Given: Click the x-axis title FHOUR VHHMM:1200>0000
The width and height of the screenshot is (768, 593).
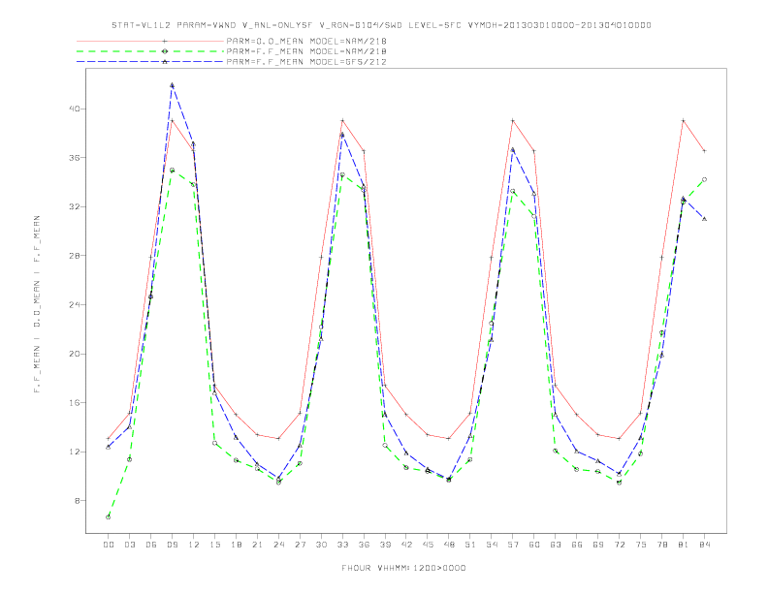Looking at the screenshot, I should (x=403, y=568).
